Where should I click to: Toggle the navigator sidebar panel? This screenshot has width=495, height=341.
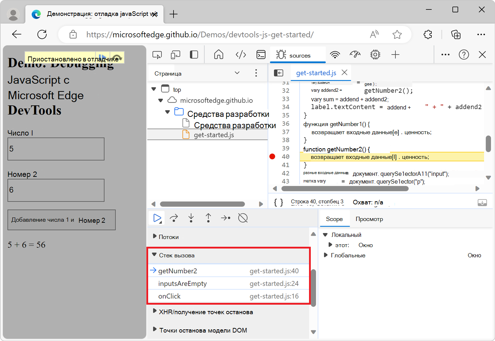click(279, 73)
